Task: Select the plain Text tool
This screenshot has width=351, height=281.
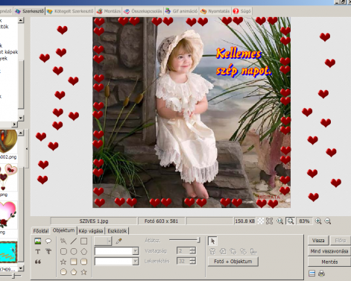Action: point(38,251)
